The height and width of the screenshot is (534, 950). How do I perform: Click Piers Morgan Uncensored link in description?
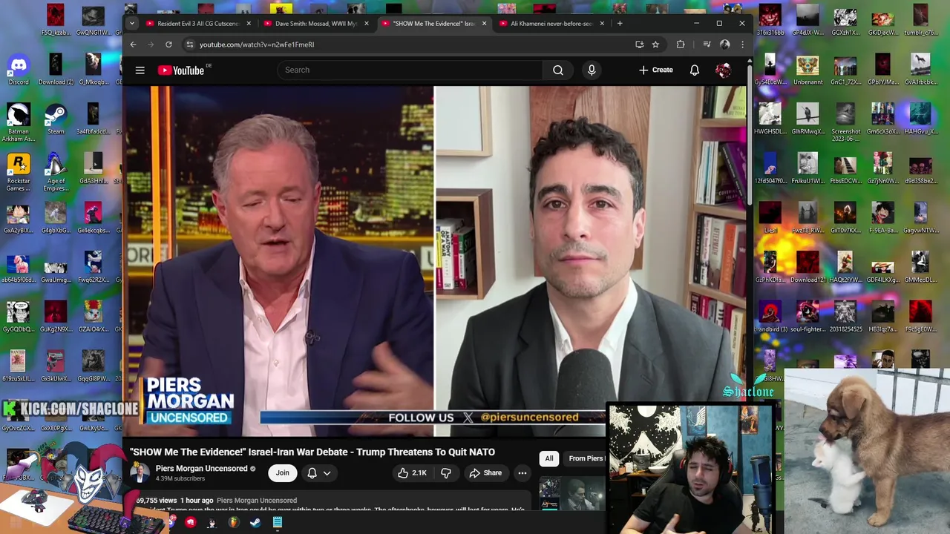point(257,501)
